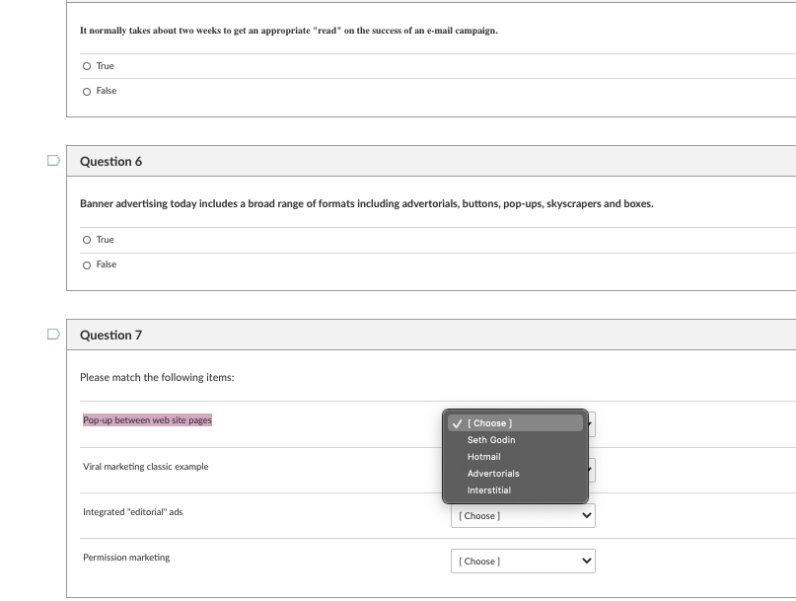Click the Question 7 heading
796x601 pixels.
[x=110, y=336]
